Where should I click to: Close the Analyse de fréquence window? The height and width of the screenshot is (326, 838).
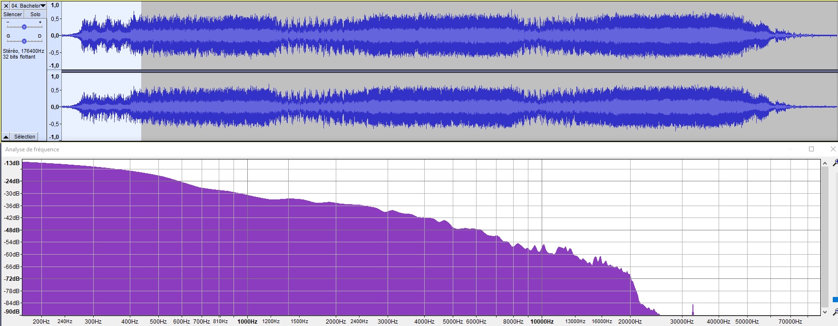(x=833, y=149)
